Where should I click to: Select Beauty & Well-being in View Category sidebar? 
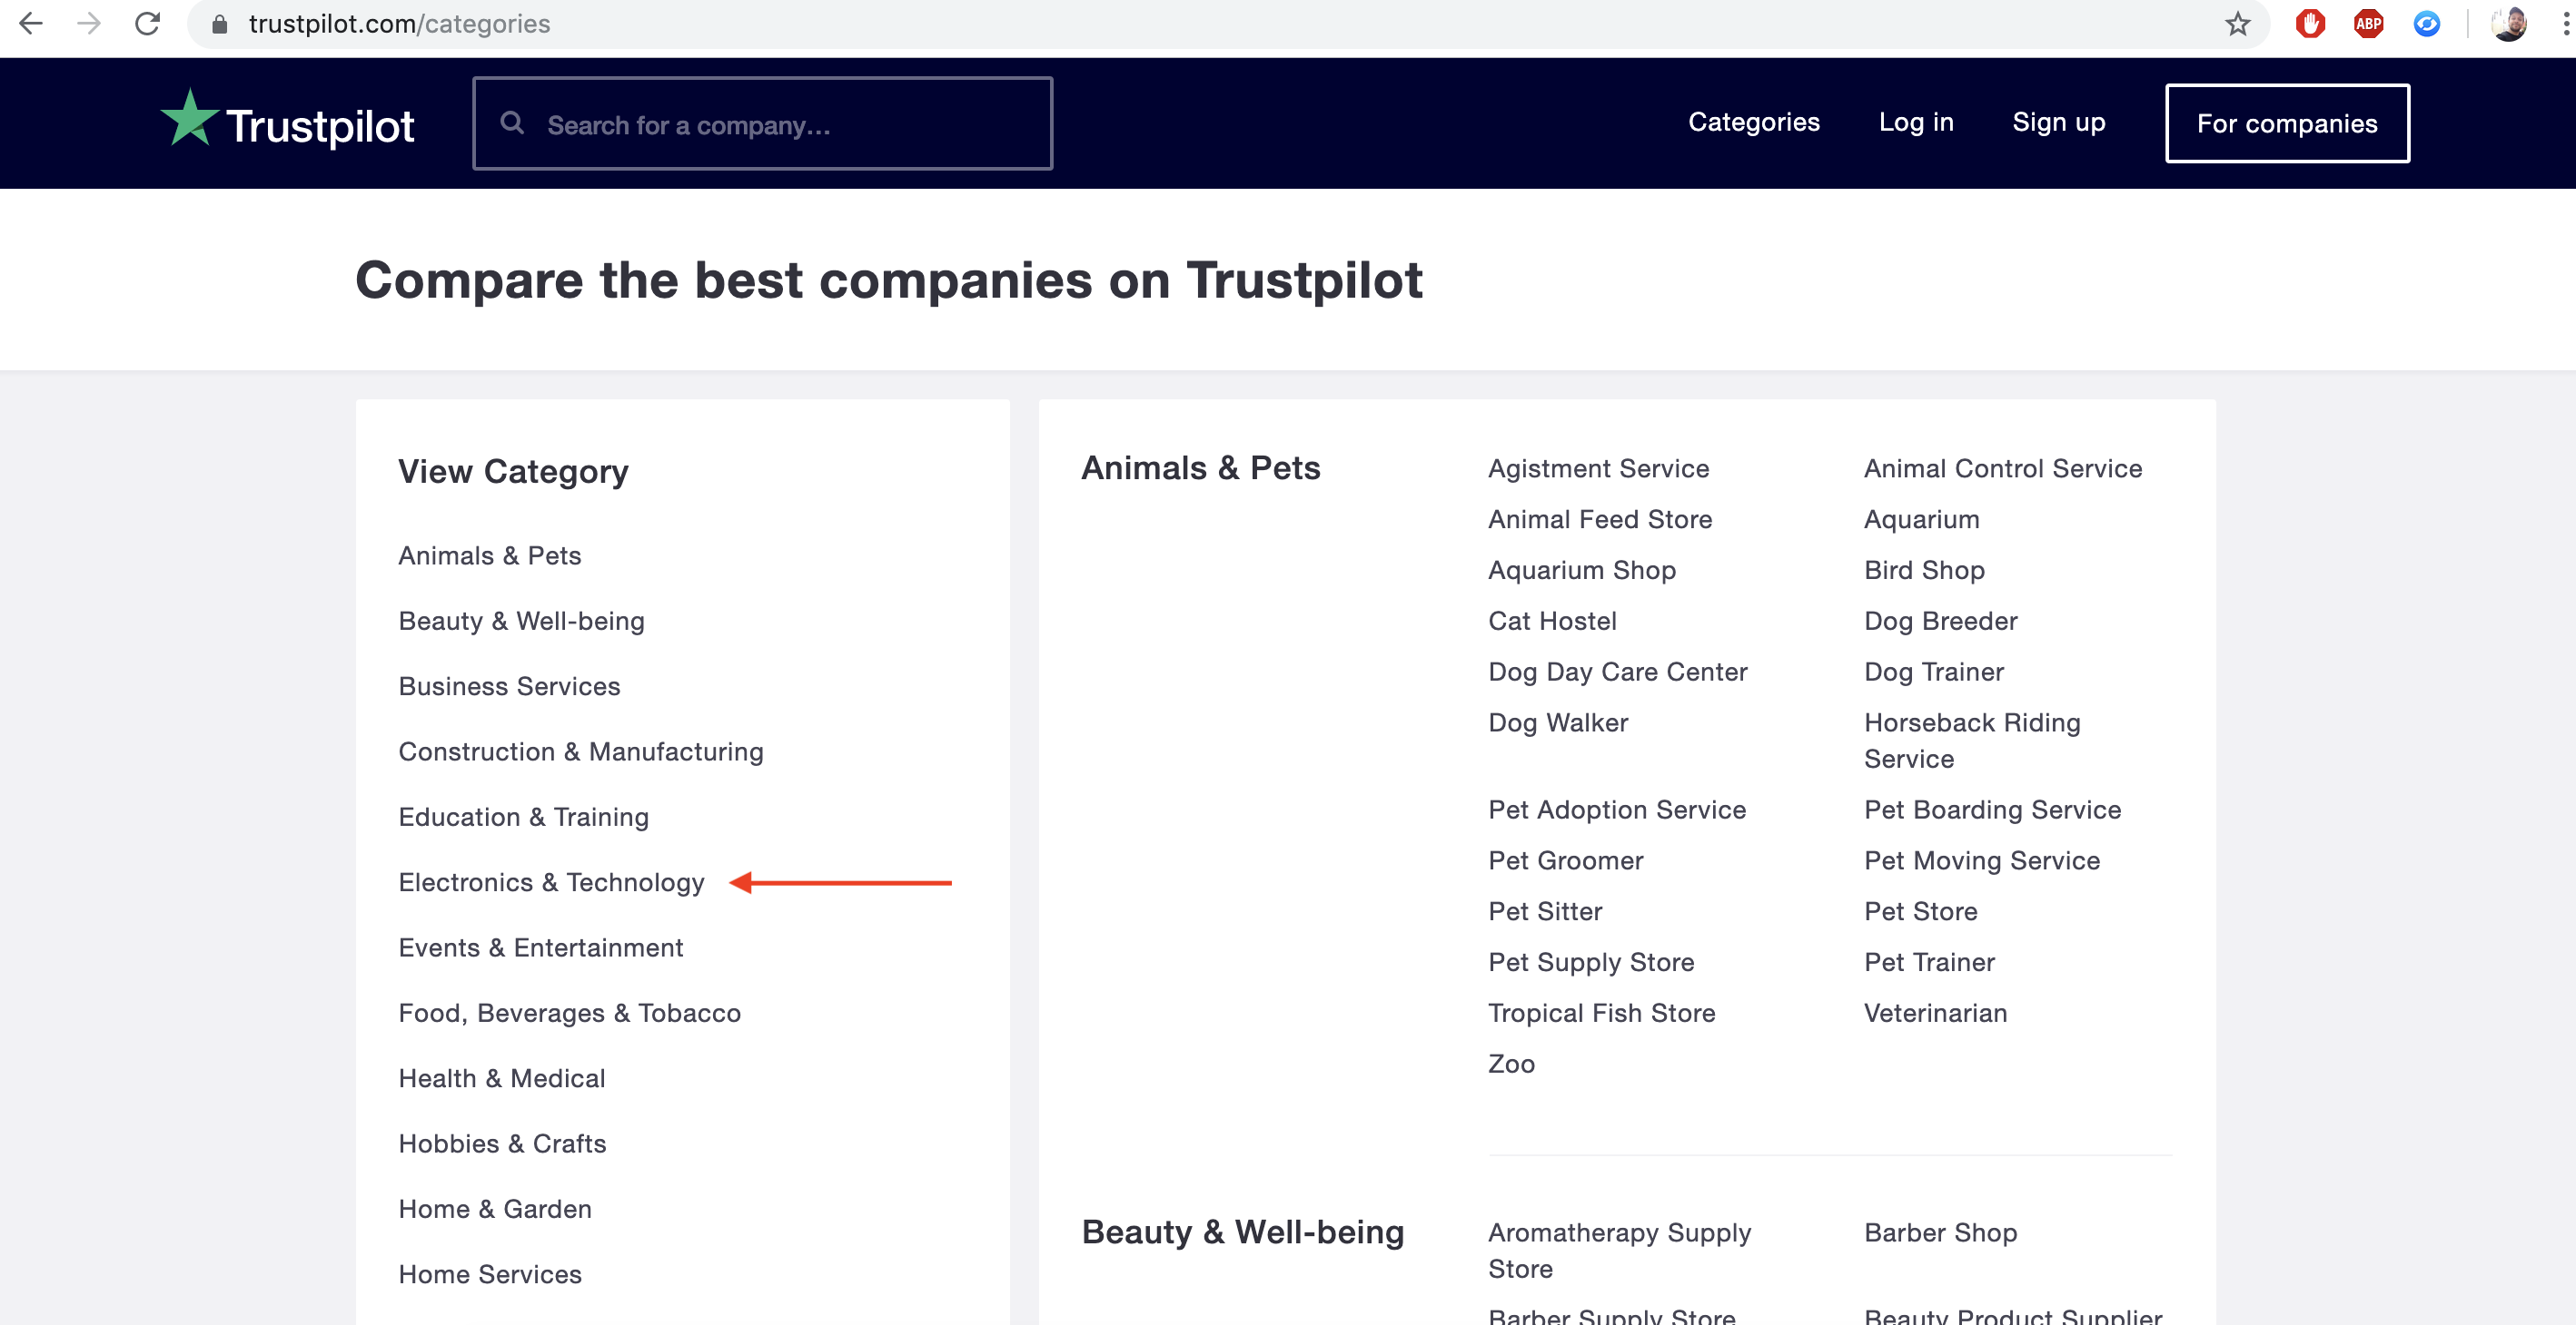tap(521, 622)
